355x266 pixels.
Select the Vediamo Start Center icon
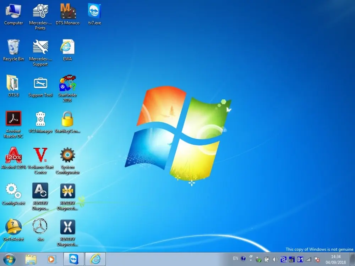[40, 161]
